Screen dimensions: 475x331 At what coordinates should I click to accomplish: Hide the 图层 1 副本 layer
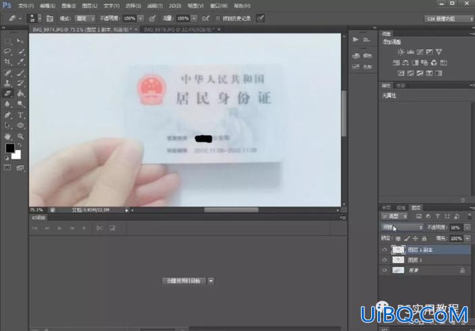click(x=385, y=250)
